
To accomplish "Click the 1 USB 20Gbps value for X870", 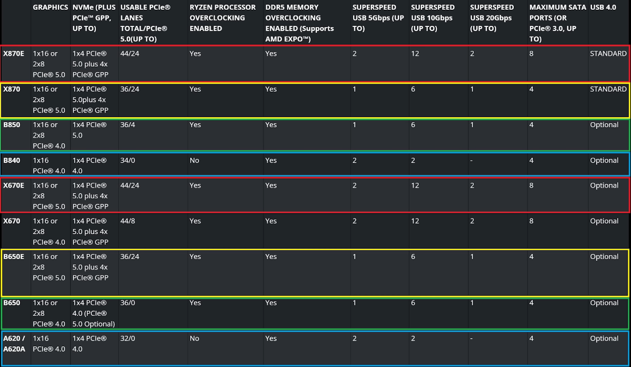I will (x=472, y=89).
